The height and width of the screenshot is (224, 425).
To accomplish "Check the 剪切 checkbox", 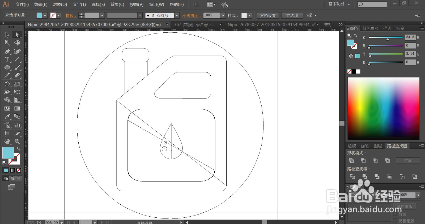I will (x=395, y=214).
